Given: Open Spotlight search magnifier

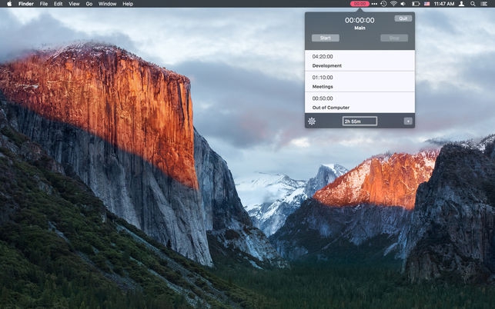Looking at the screenshot, I should click(x=473, y=4).
